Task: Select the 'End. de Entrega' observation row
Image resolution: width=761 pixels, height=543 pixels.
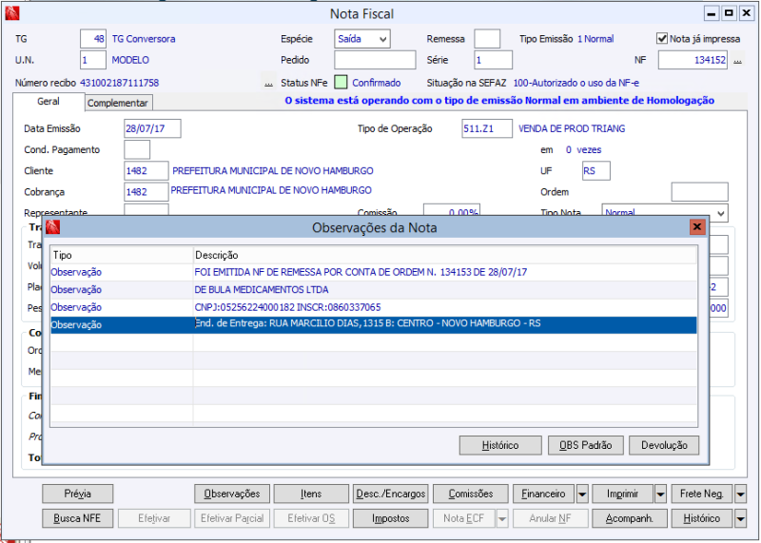Action: point(374,324)
